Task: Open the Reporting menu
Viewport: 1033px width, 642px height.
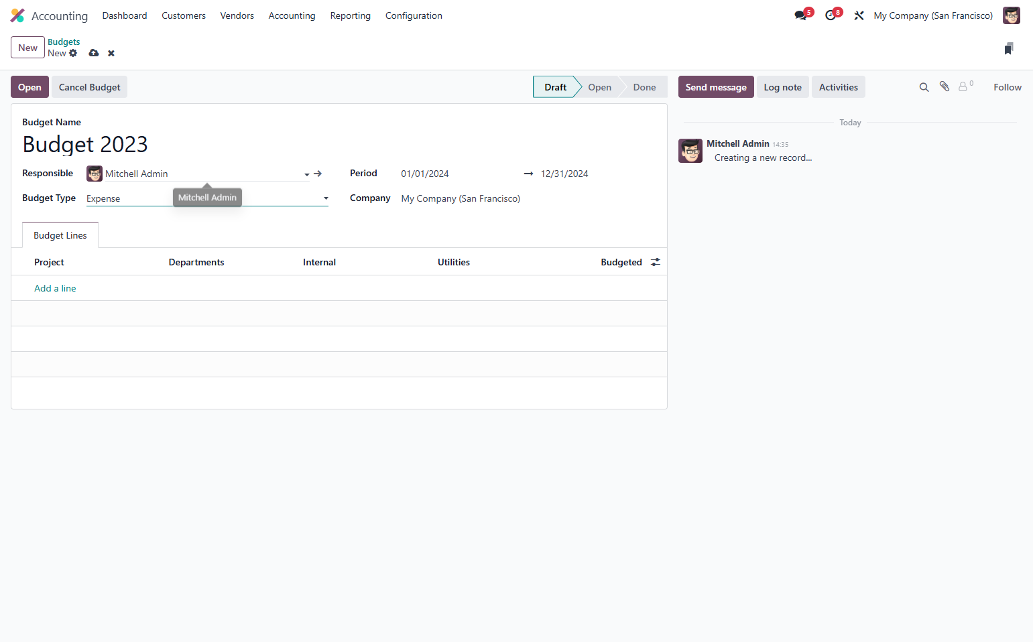Action: [351, 15]
